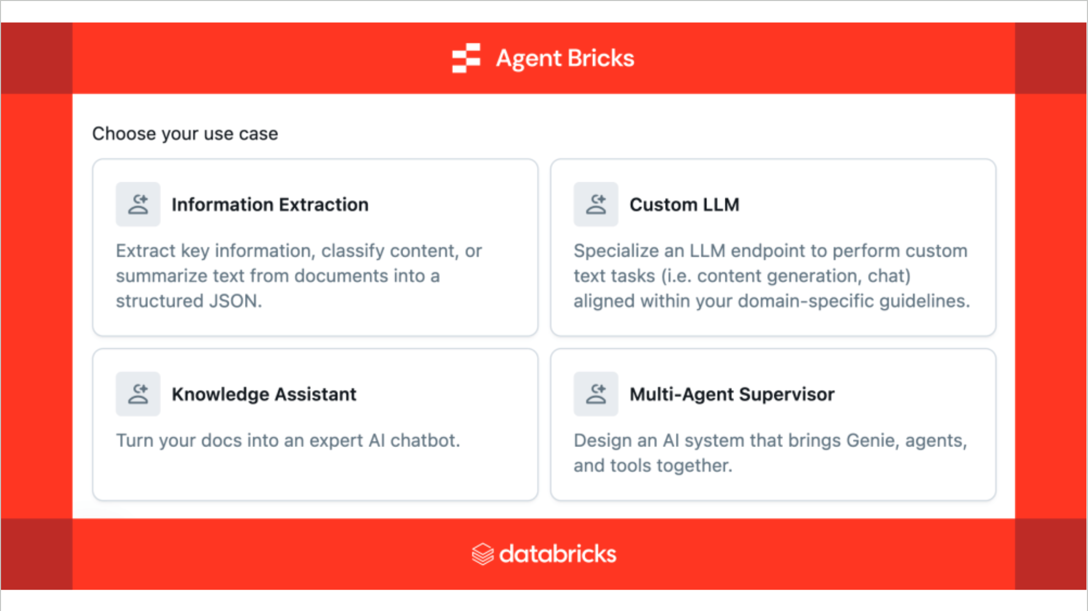This screenshot has width=1088, height=611.
Task: Click the dark red bottom-right corner square
Action: pos(1051,554)
